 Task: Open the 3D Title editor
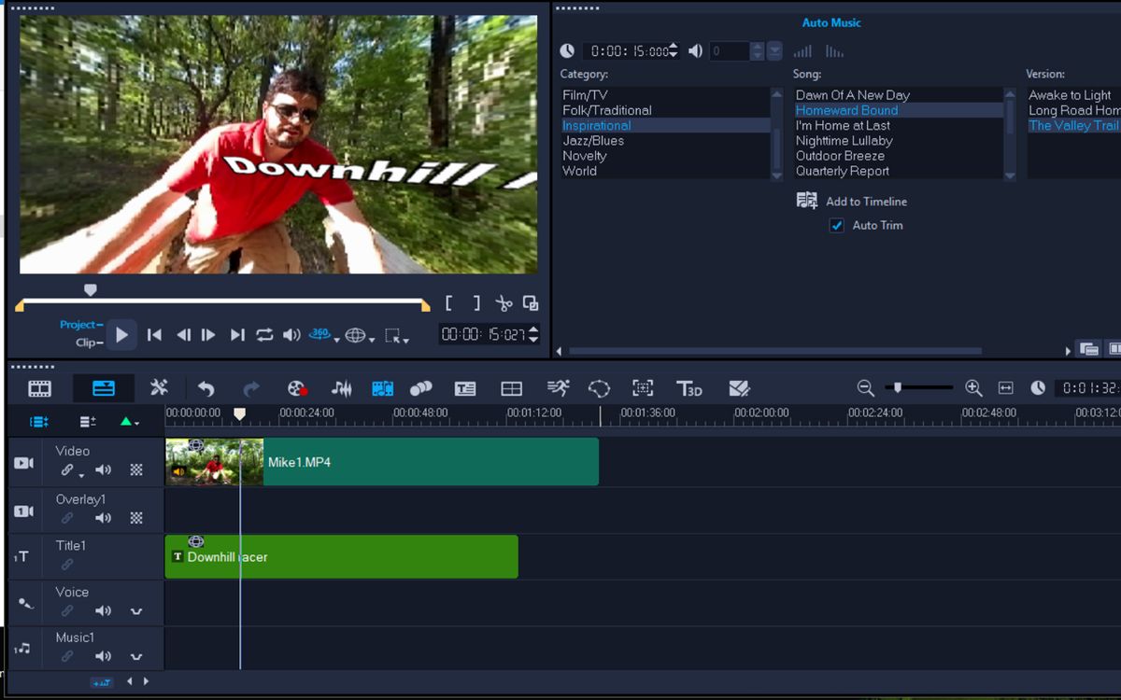pyautogui.click(x=690, y=389)
